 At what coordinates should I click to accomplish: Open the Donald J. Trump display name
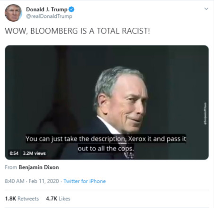pyautogui.click(x=47, y=9)
